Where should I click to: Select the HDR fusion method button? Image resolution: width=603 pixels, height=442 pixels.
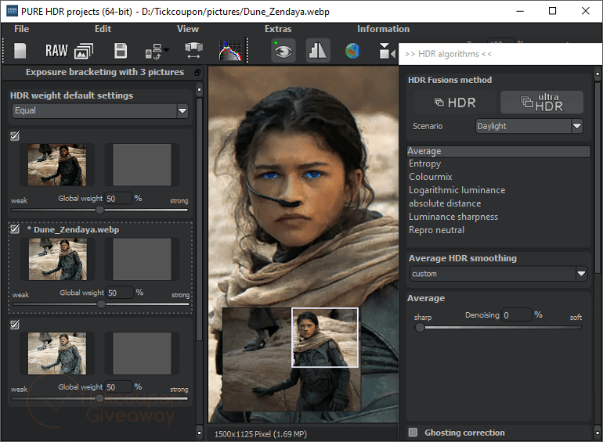point(454,102)
